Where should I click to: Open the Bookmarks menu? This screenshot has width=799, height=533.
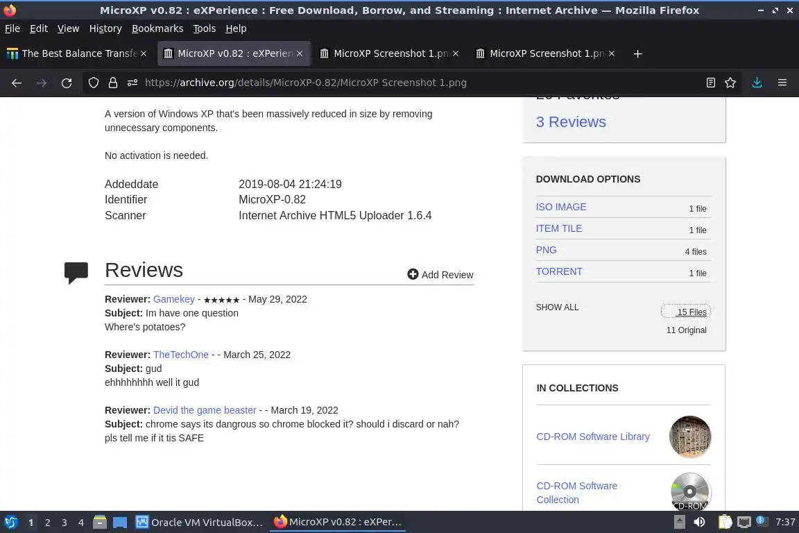point(157,28)
